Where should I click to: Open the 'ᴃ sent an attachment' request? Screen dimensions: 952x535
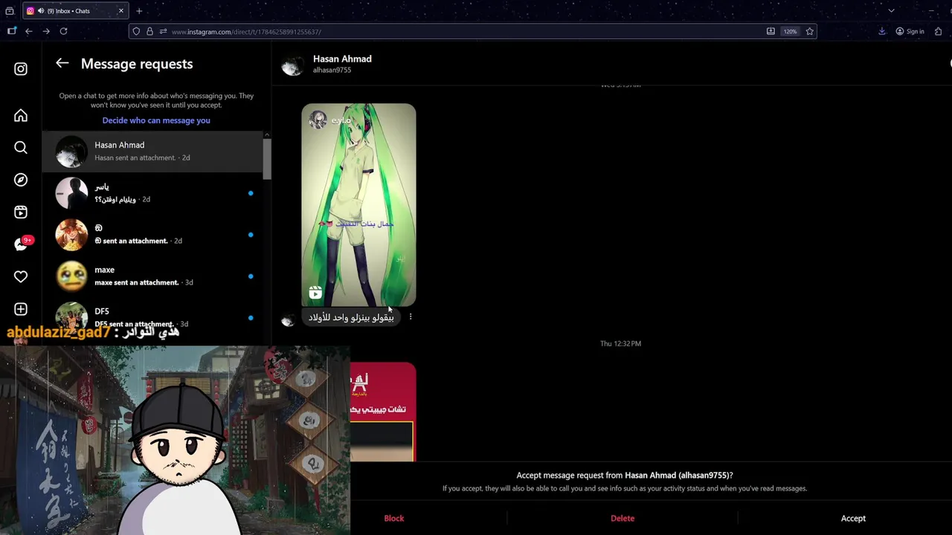(152, 235)
